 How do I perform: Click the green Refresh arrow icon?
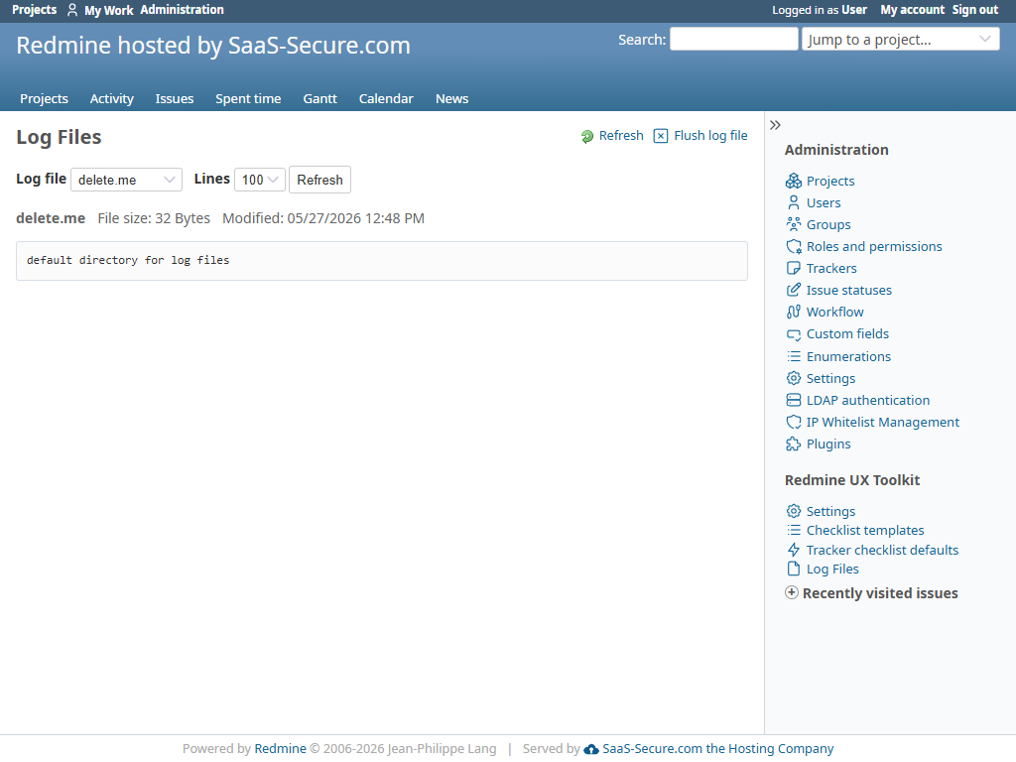pos(587,136)
